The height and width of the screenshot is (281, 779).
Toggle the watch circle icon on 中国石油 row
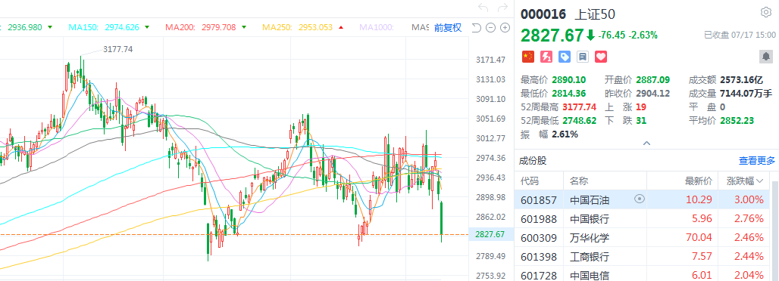[640, 199]
